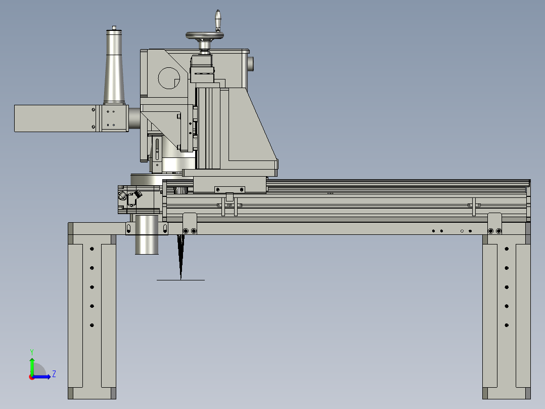Select the slider base plate on the rail
Screen dimensions: 545x409
click(230, 184)
